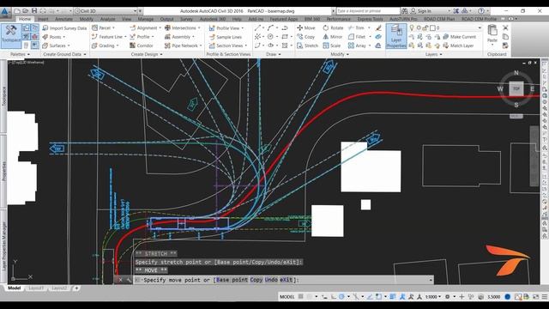Select the Copy tool
Screen dimensions: 549x309
point(306,37)
